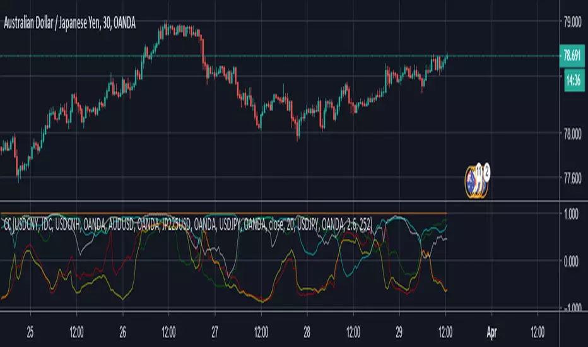Click the CC indicator legend text
The image size is (588, 347).
pos(188,225)
